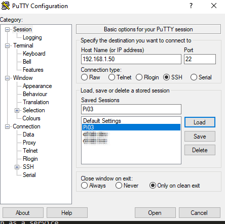Collapse the Terminal tree node
Viewport: 225px width, 224px height.
(7, 46)
